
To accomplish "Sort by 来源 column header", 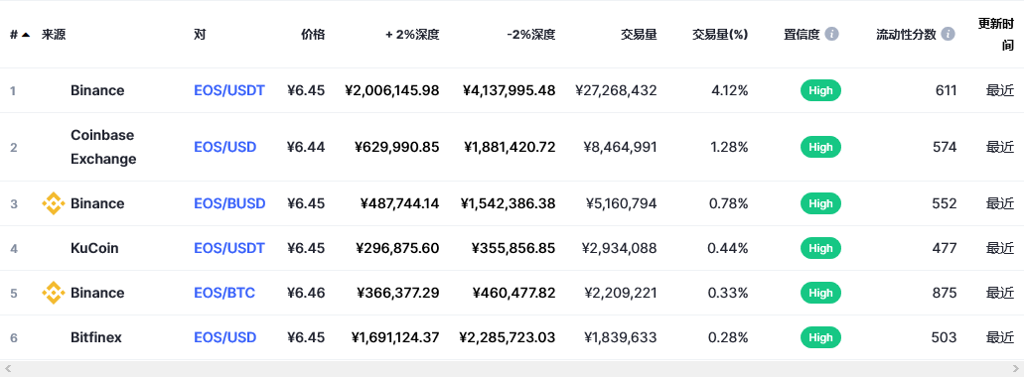I will click(54, 34).
